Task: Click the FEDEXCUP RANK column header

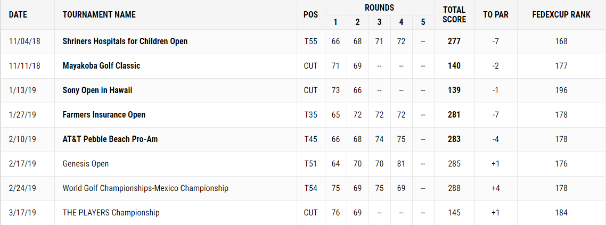Action: pyautogui.click(x=561, y=15)
